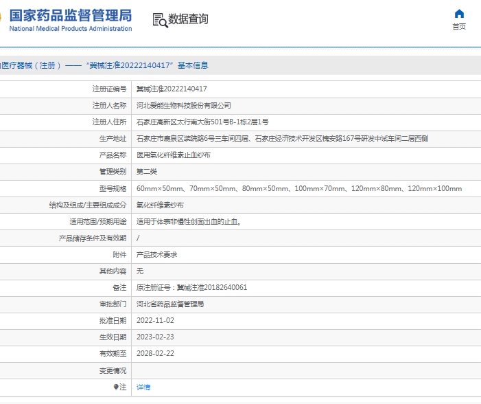481x404 pixels.
Task: Click the 生效日期 field label
Action: coord(113,337)
